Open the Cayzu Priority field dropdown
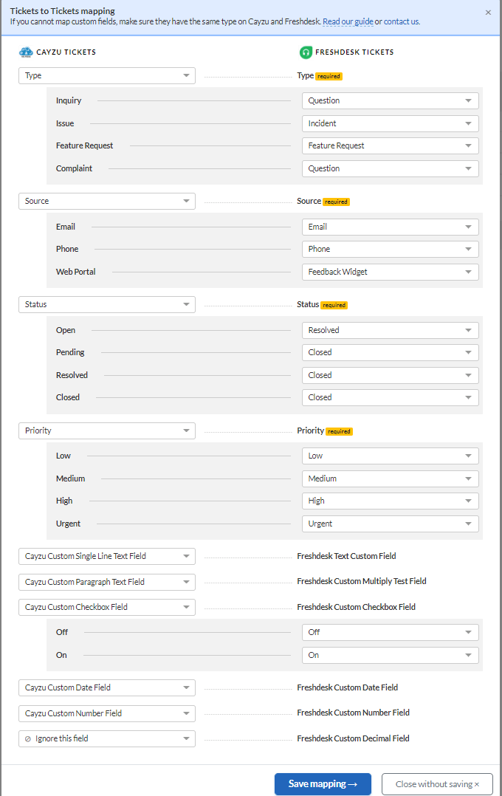Image resolution: width=502 pixels, height=796 pixels. tap(107, 430)
